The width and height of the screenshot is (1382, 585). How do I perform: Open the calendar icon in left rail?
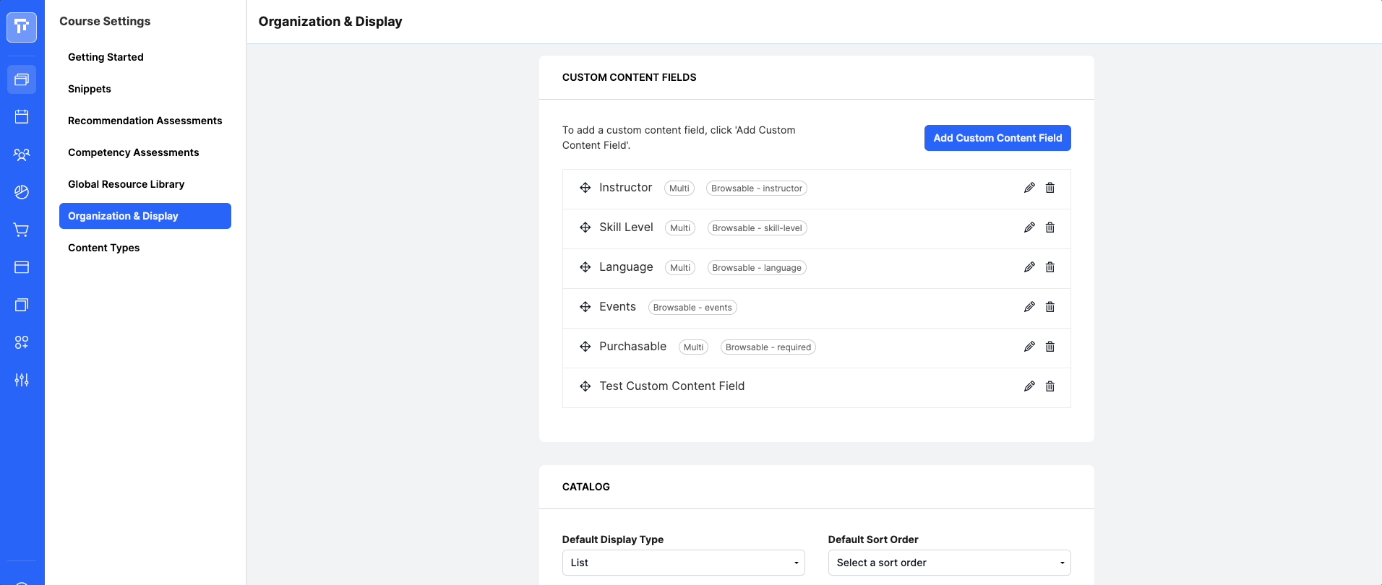[x=22, y=117]
